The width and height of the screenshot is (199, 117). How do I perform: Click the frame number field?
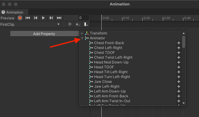[84, 18]
